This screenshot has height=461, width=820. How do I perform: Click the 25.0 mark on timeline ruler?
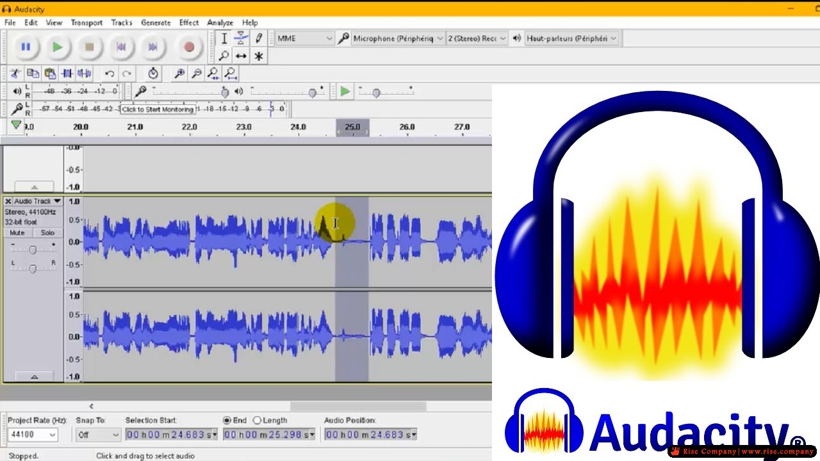[352, 127]
